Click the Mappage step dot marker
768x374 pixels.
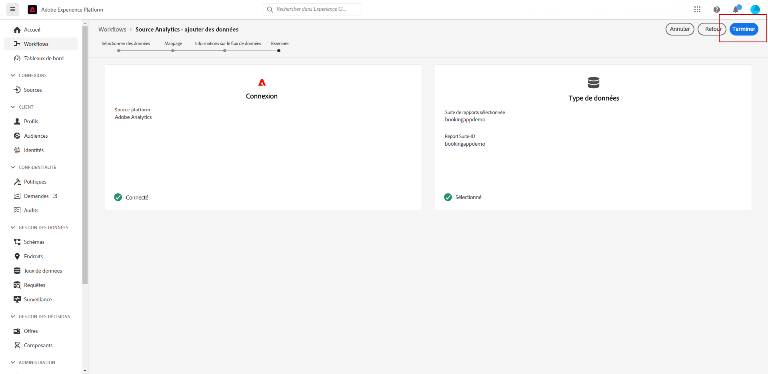click(x=173, y=51)
